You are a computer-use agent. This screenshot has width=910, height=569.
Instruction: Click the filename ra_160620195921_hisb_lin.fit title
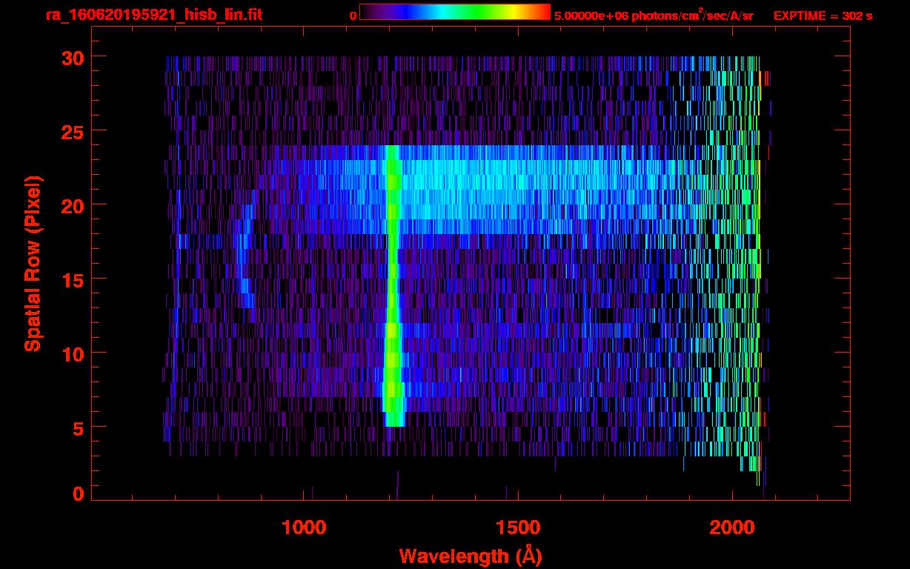tap(153, 15)
